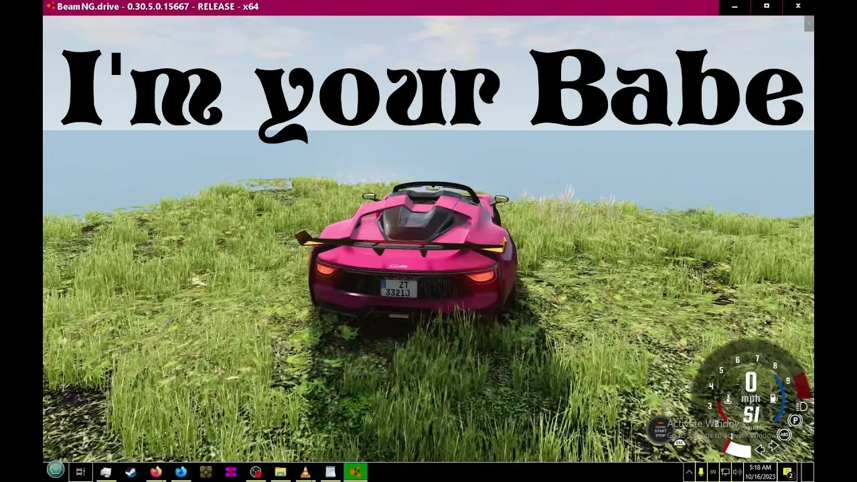
Task: Click the small arrow at the viewport's top-right corner
Action: pyautogui.click(x=808, y=23)
